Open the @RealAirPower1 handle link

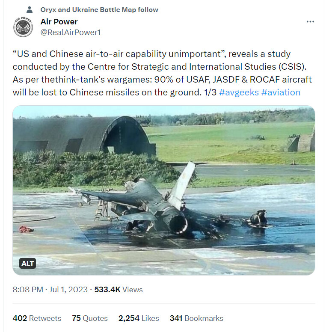[71, 32]
